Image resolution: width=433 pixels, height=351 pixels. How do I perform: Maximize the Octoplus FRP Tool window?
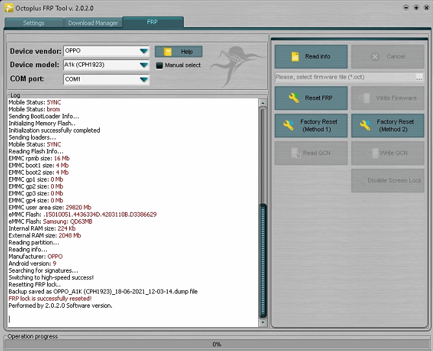coord(416,8)
